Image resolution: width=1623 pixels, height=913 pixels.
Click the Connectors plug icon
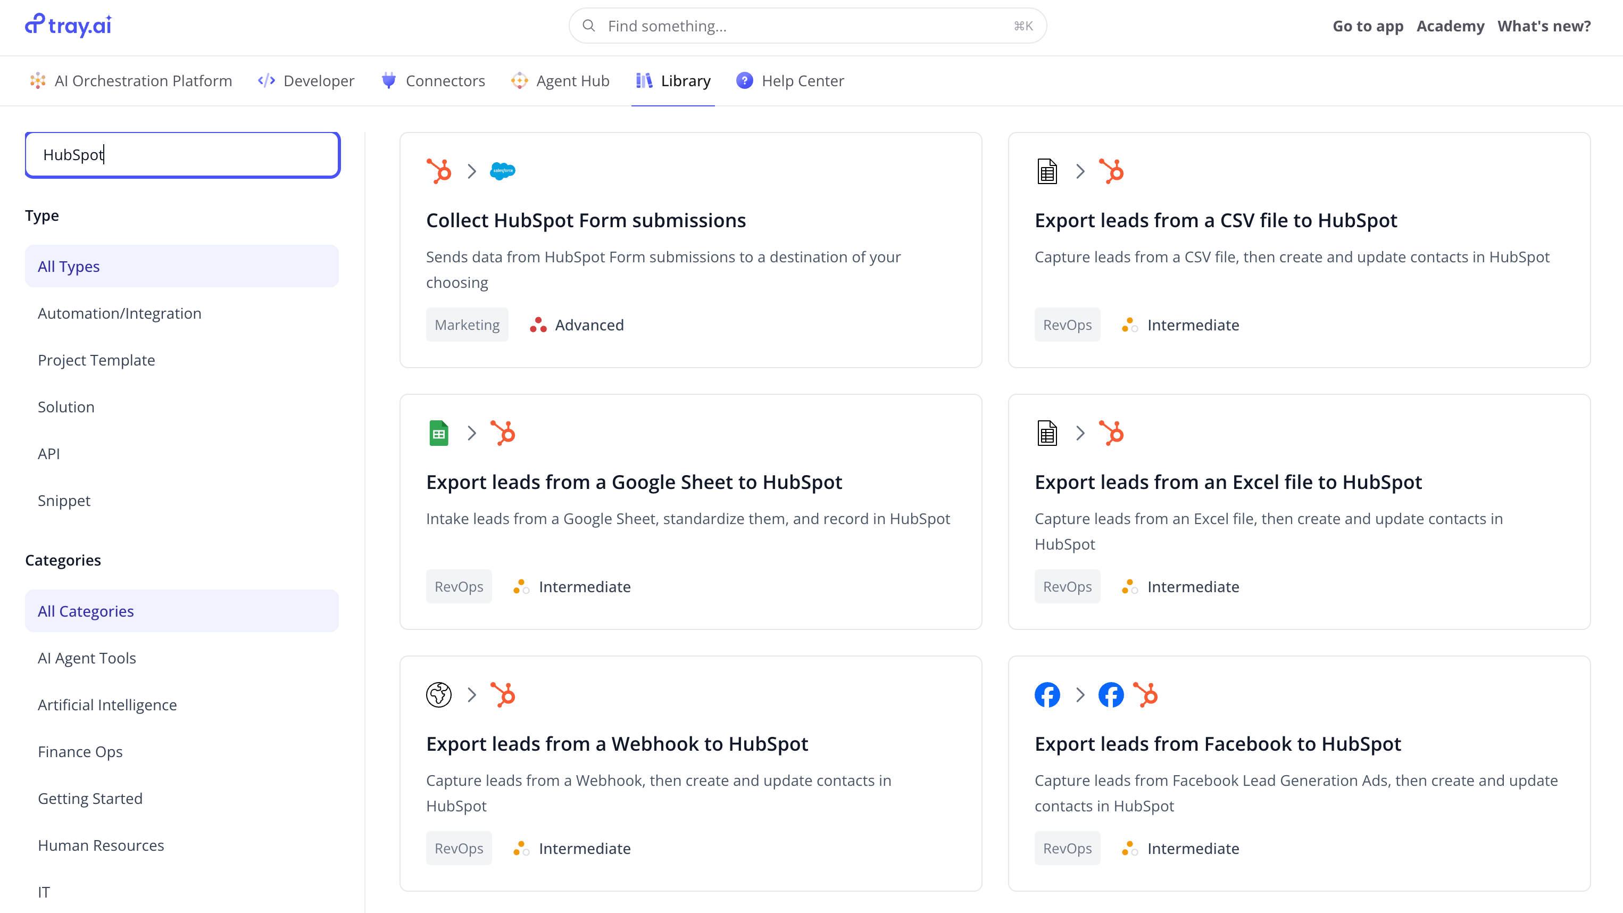[389, 81]
